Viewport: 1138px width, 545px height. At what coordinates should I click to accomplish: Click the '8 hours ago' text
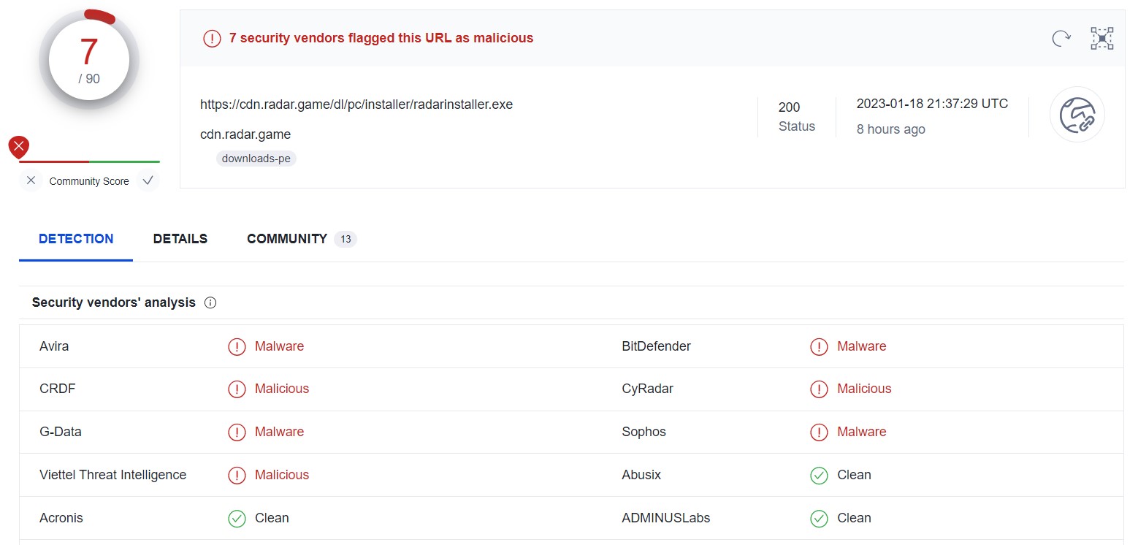tap(891, 129)
